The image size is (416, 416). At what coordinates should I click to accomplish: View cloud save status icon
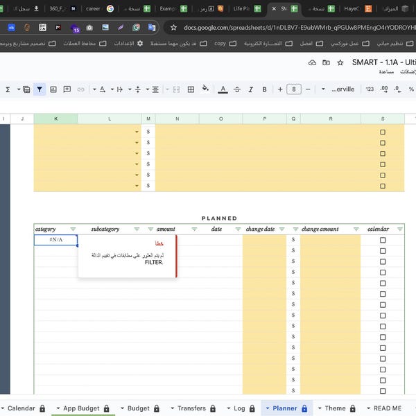point(312,62)
